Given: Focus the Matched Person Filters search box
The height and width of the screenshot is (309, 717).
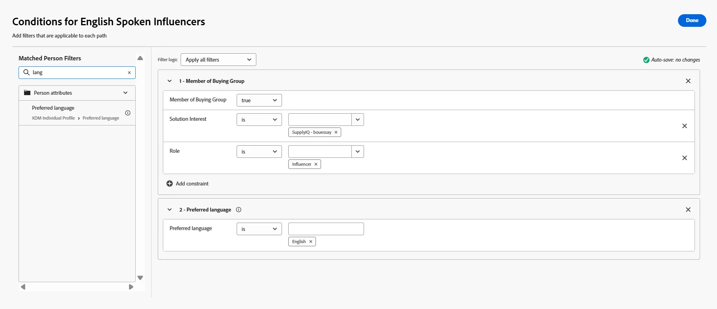Looking at the screenshot, I should pyautogui.click(x=77, y=73).
